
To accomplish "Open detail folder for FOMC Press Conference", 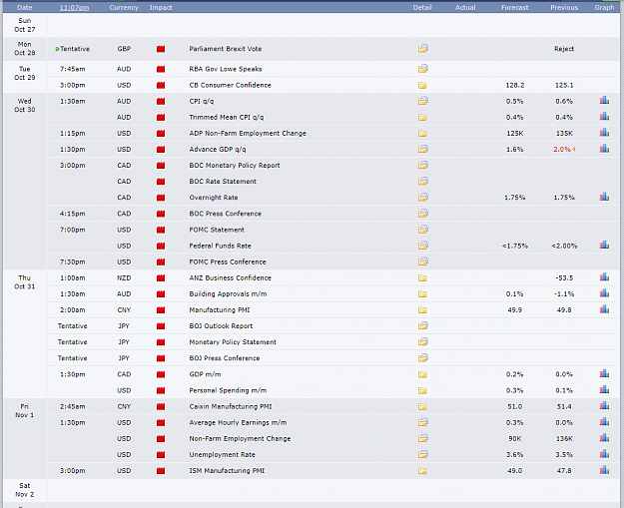I will 422,261.
